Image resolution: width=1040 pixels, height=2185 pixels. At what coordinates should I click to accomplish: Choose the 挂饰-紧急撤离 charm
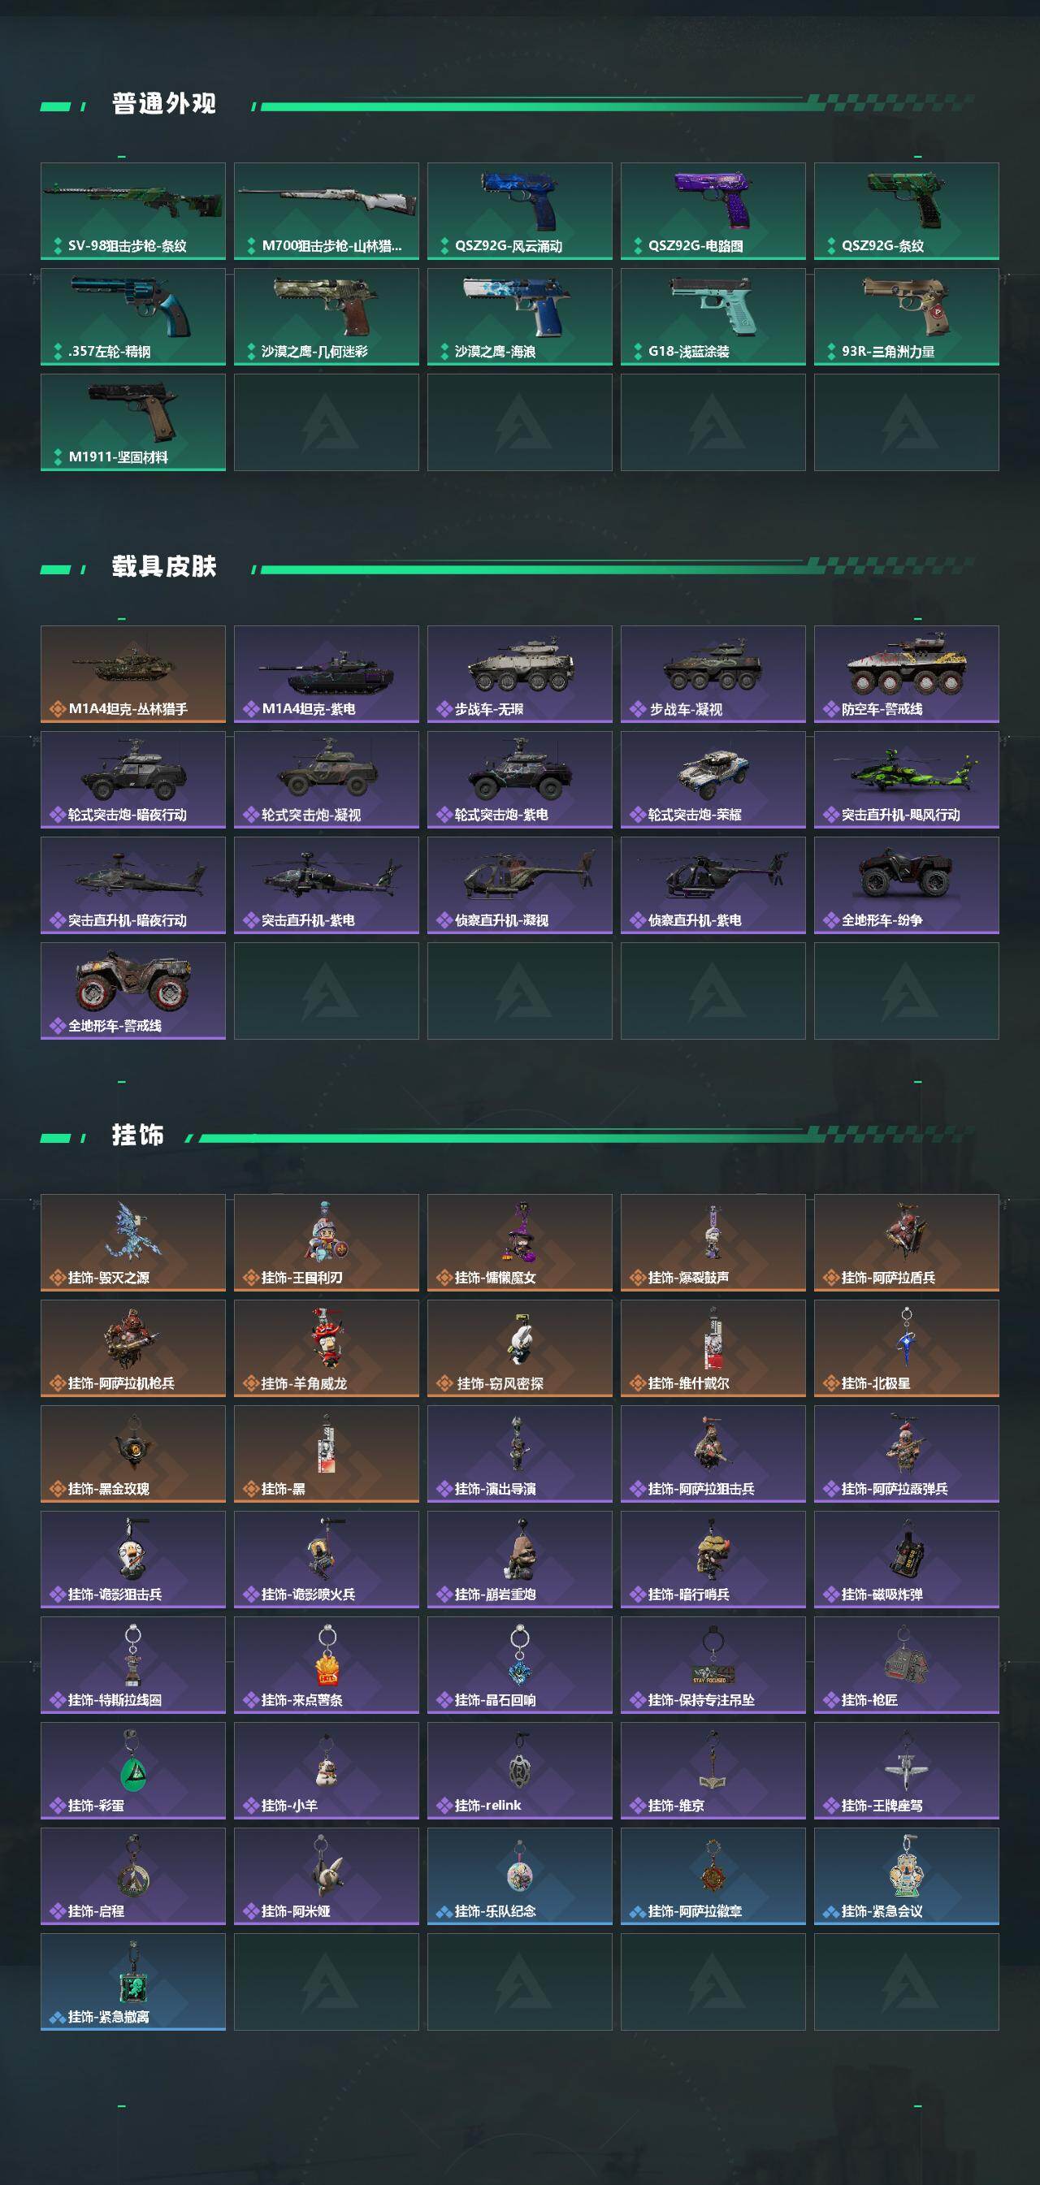click(133, 1982)
